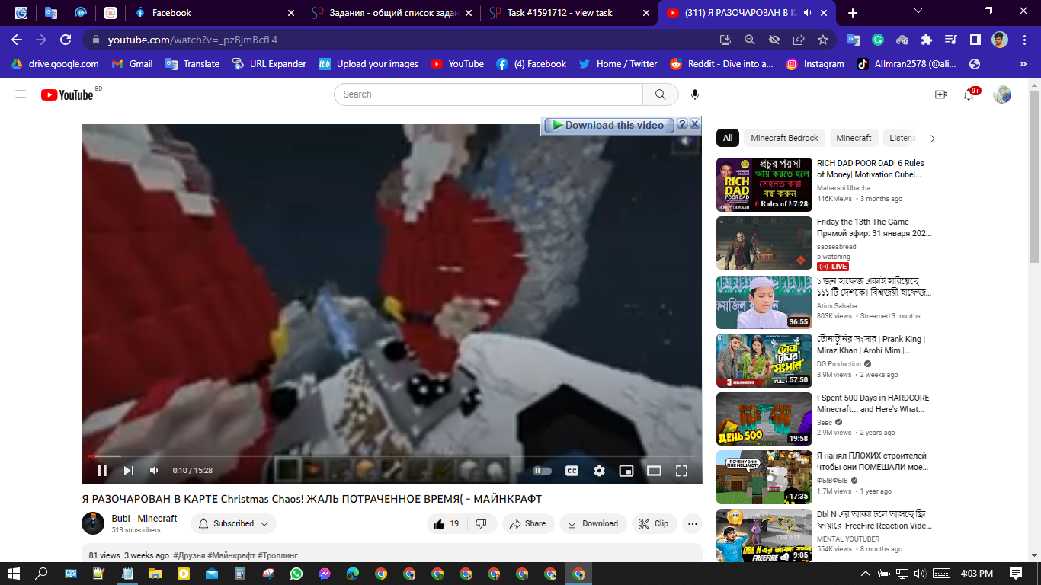Image resolution: width=1041 pixels, height=585 pixels.
Task: Open I Spent 500 Days HARDCORE video
Action: (764, 419)
